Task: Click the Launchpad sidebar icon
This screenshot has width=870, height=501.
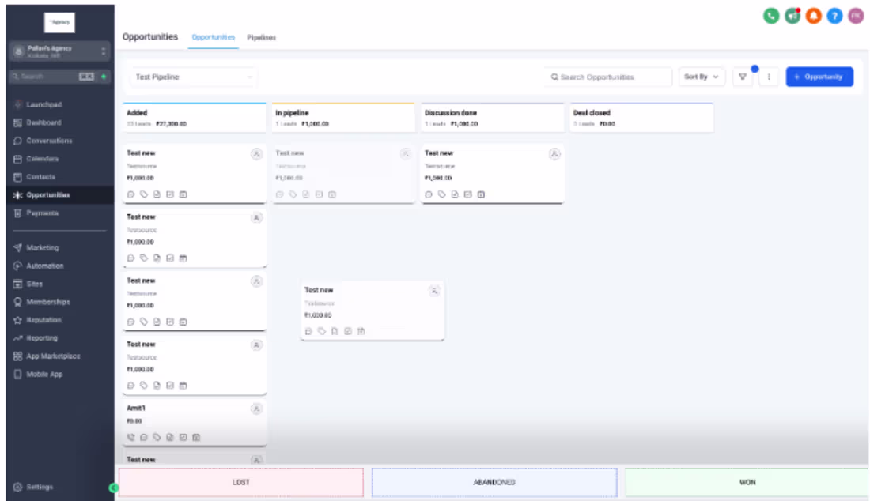Action: pos(17,104)
